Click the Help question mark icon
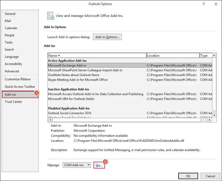 (x=203, y=4)
